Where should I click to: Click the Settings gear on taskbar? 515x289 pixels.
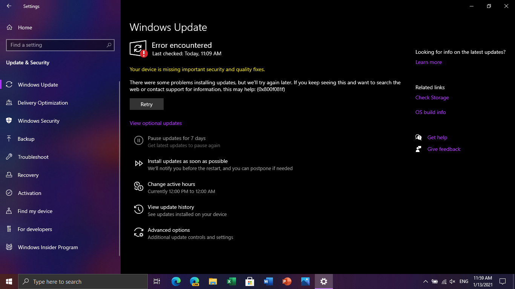(x=323, y=281)
